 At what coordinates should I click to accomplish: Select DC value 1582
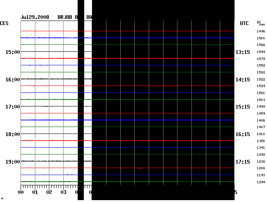tap(261, 72)
